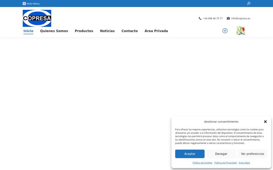Go to the Inicio menu item

pos(28,31)
